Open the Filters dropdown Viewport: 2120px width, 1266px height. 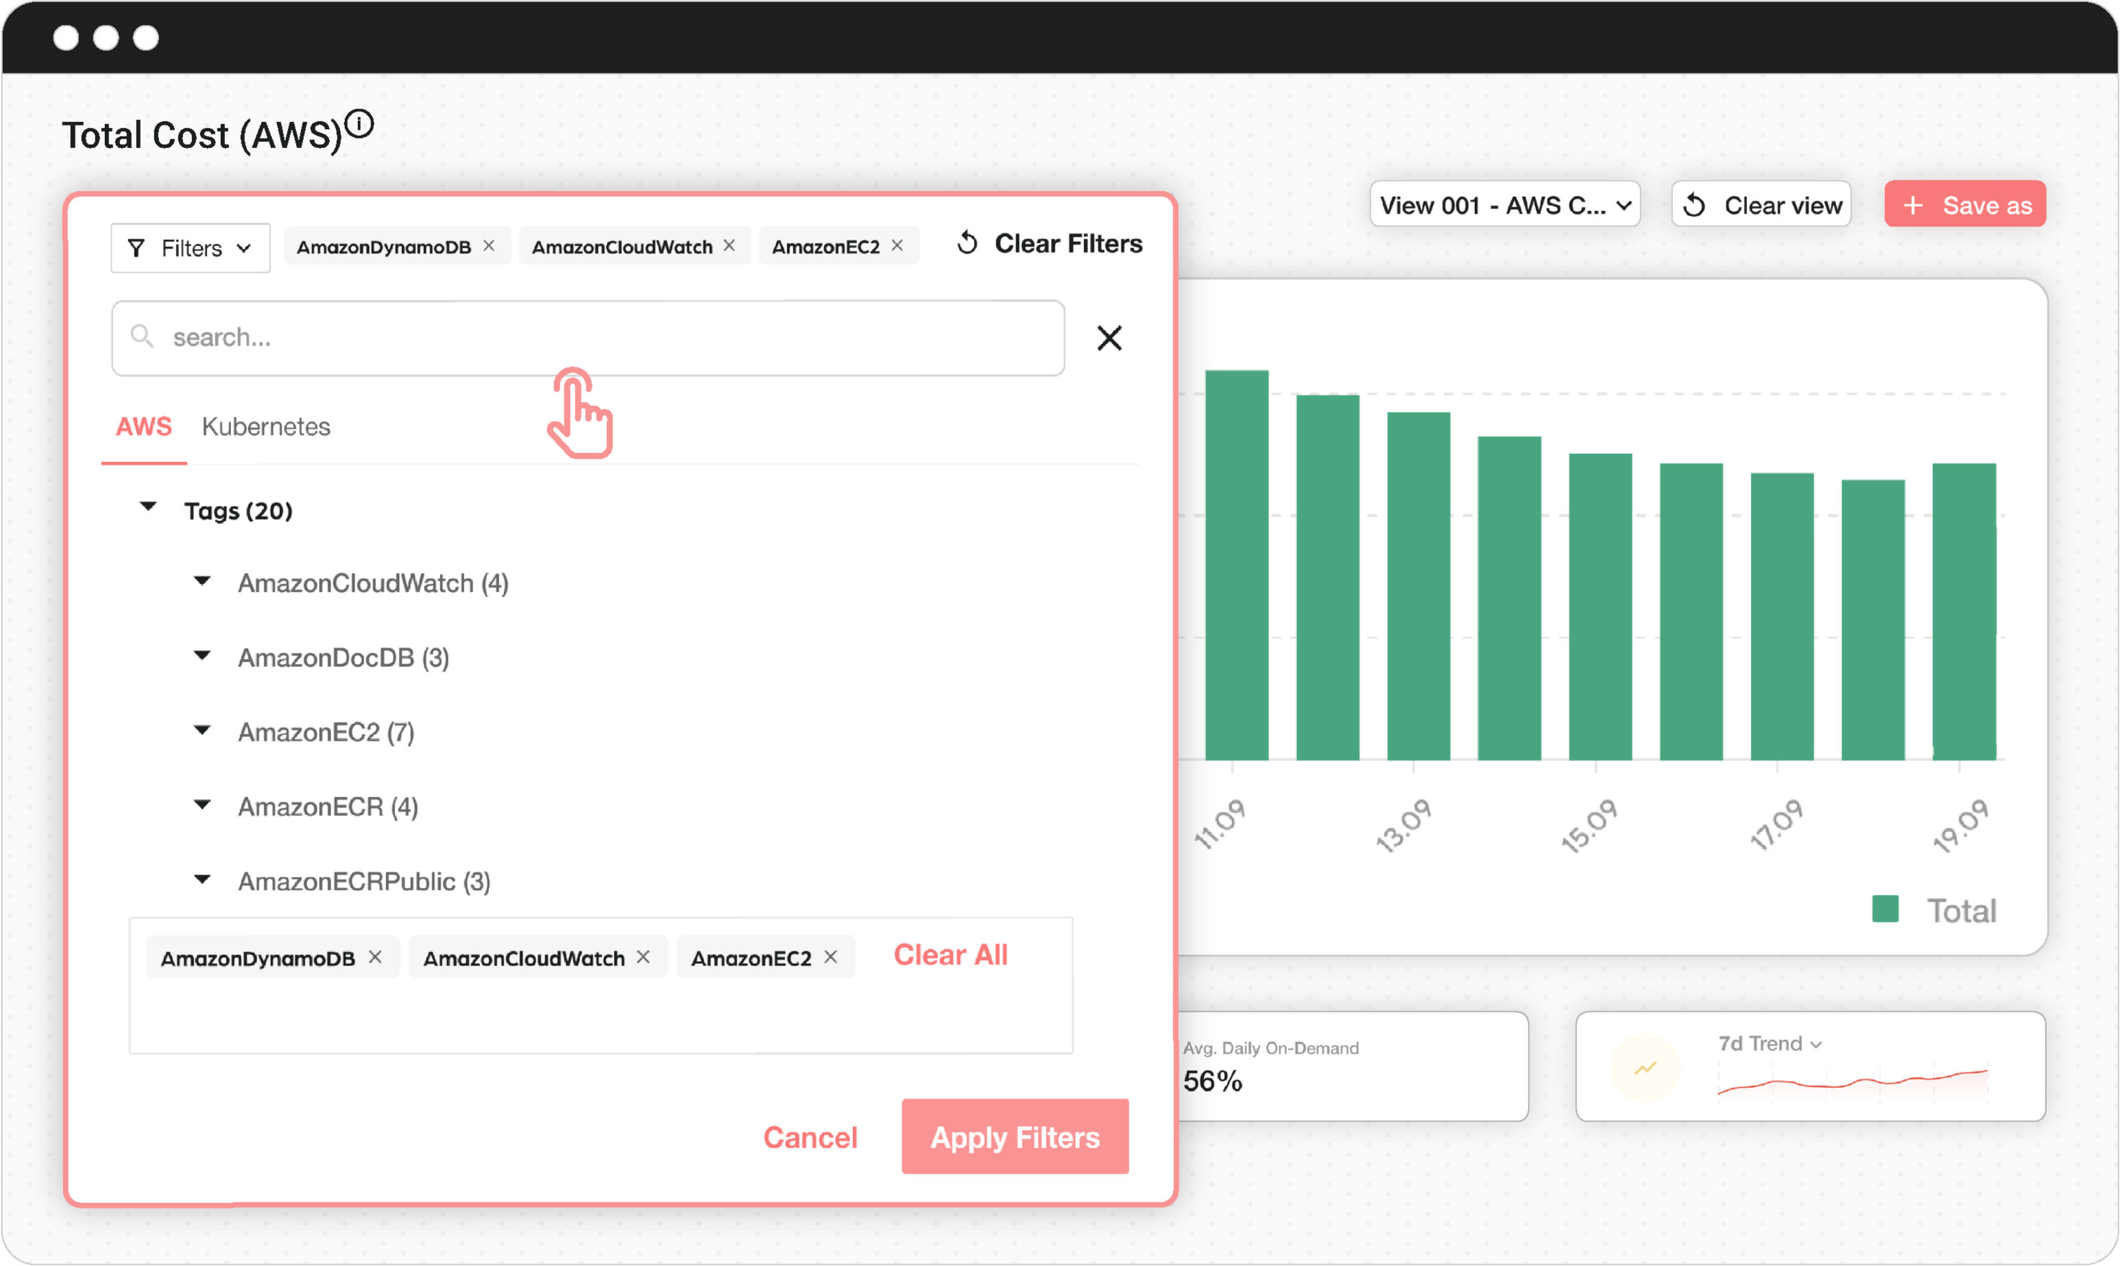point(190,248)
